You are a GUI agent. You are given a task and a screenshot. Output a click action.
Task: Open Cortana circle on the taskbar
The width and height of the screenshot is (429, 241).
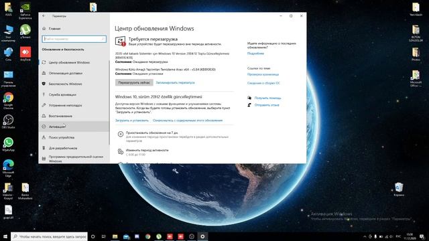tap(93, 236)
